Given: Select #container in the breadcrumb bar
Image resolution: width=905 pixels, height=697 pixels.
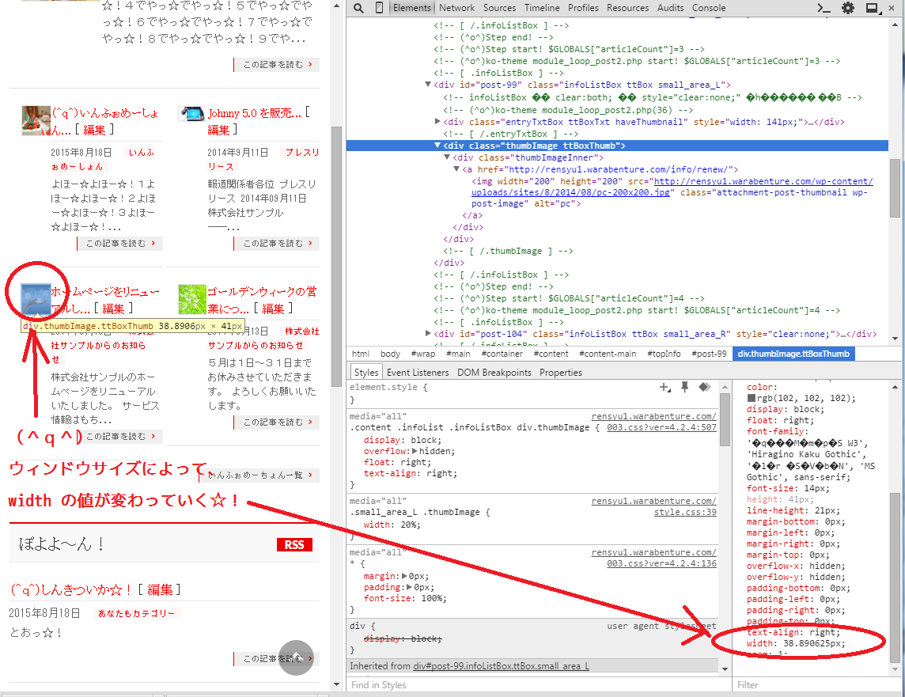Looking at the screenshot, I should click(x=502, y=354).
